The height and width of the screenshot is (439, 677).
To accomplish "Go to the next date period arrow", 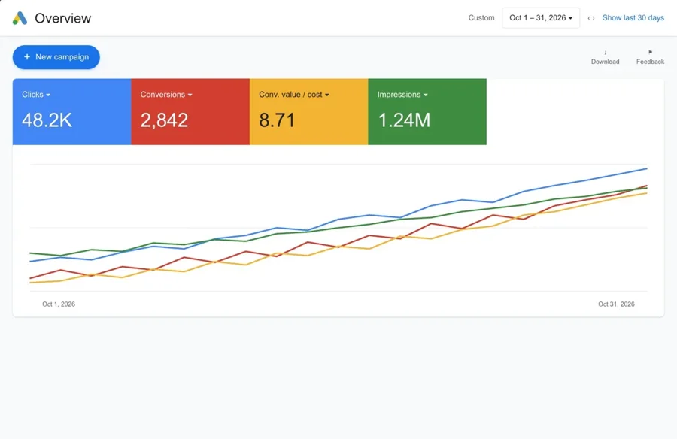I will 594,18.
